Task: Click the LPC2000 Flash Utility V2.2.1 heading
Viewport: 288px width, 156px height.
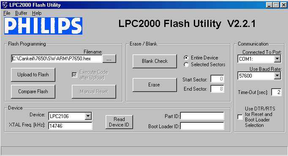Action: (x=187, y=24)
